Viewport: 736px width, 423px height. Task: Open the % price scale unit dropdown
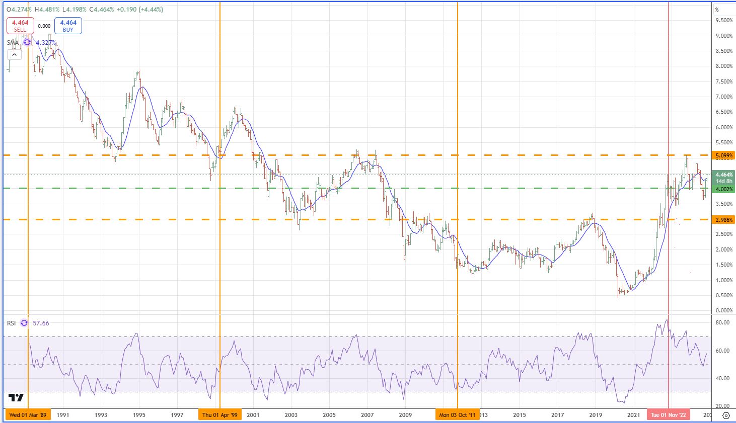coord(717,10)
